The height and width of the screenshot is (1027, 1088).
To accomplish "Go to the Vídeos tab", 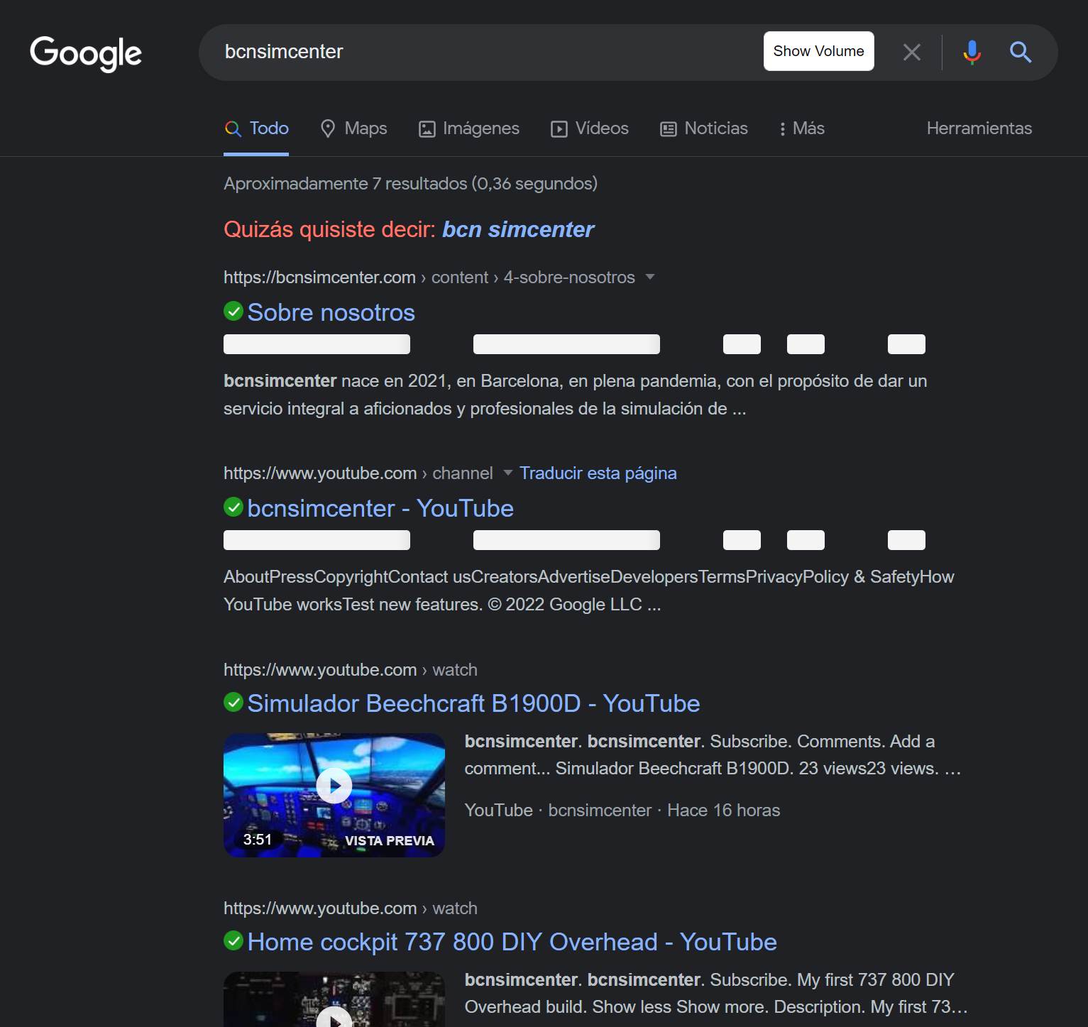I will tap(590, 128).
